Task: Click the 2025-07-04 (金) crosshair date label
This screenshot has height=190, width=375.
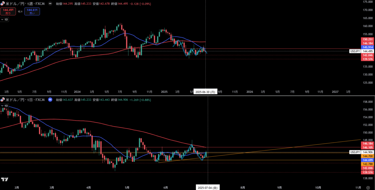Action: [x=207, y=187]
